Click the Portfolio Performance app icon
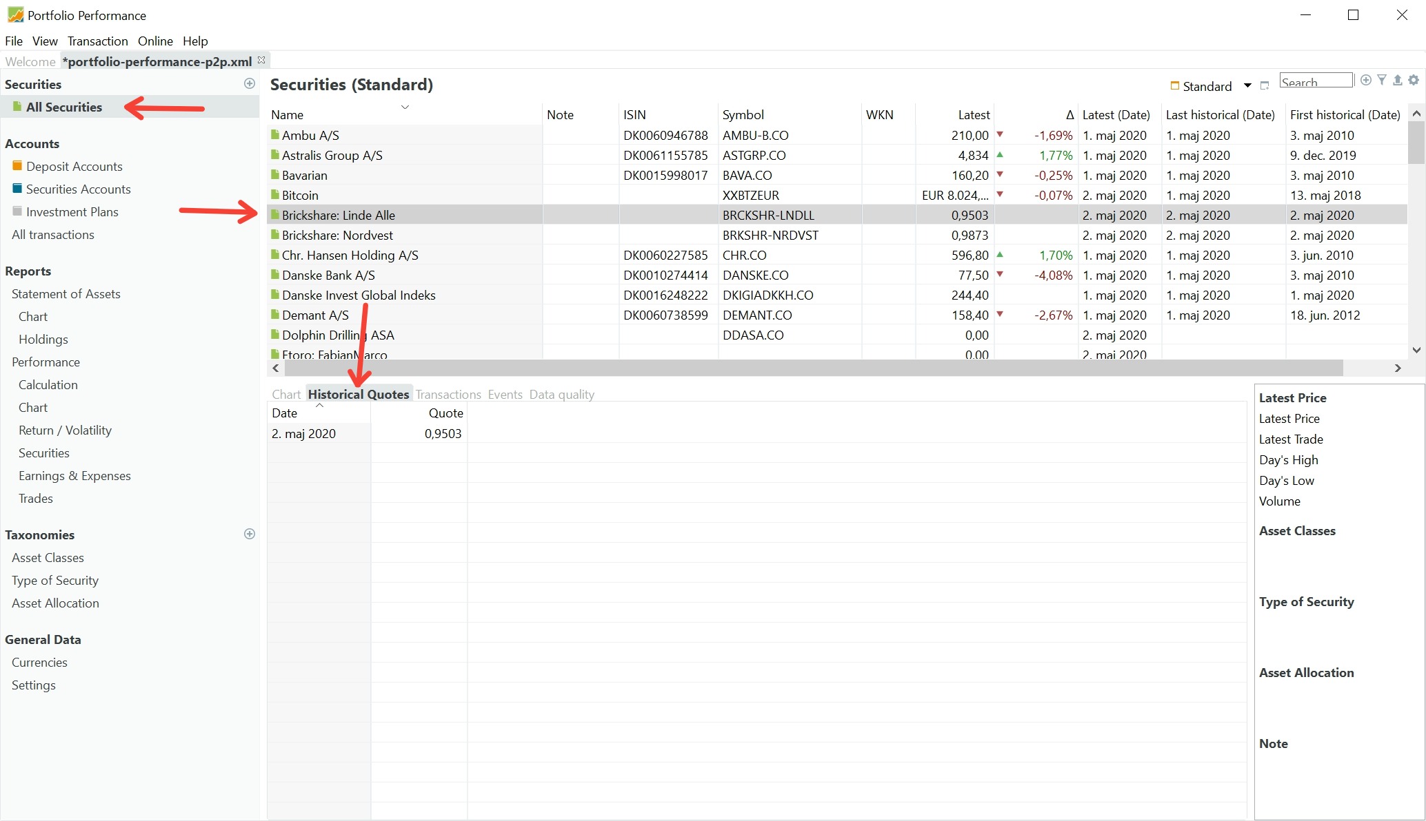The height and width of the screenshot is (821, 1426). pos(15,14)
